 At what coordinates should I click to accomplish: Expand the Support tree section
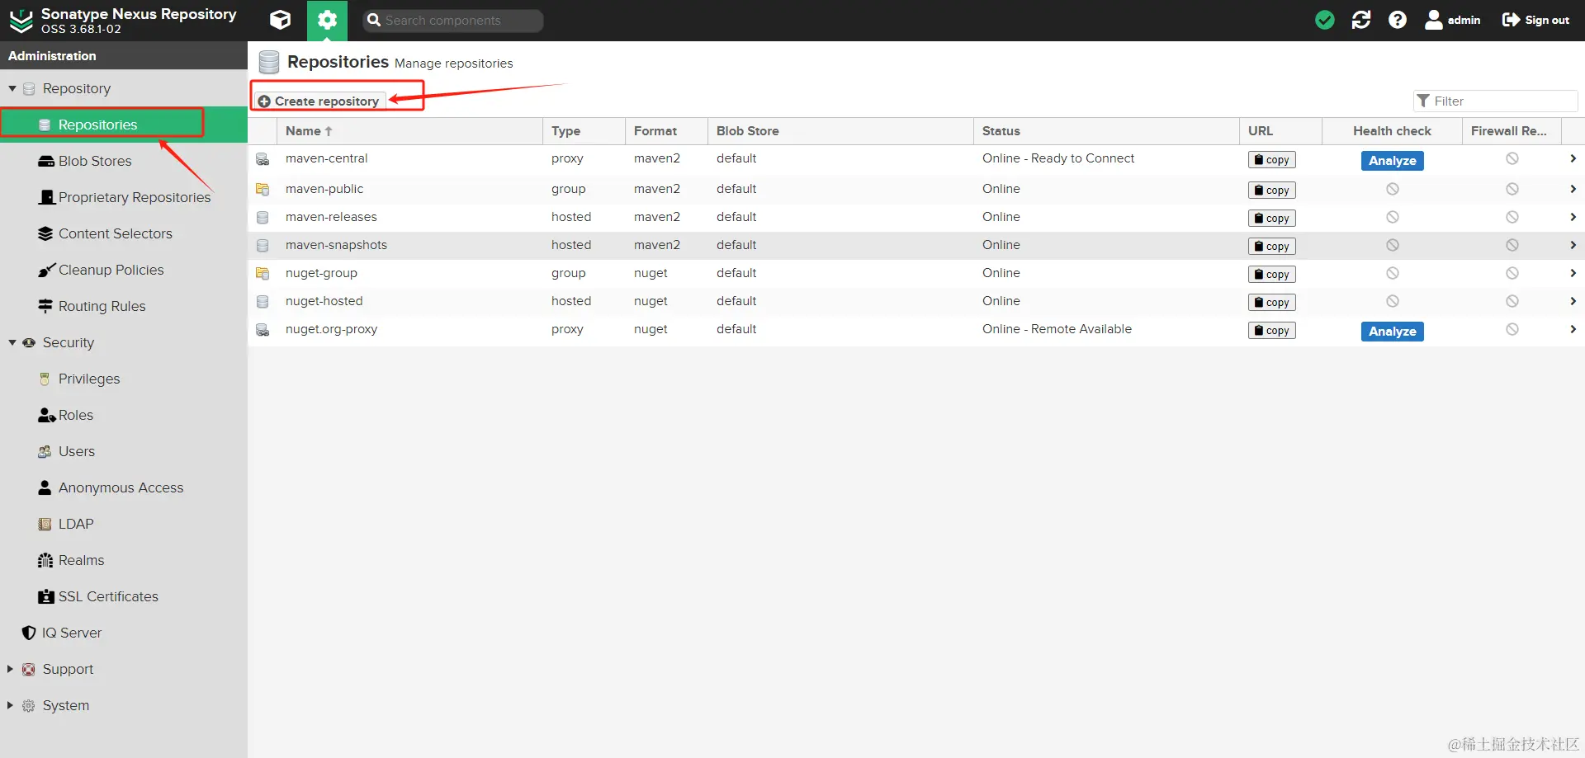pos(10,669)
